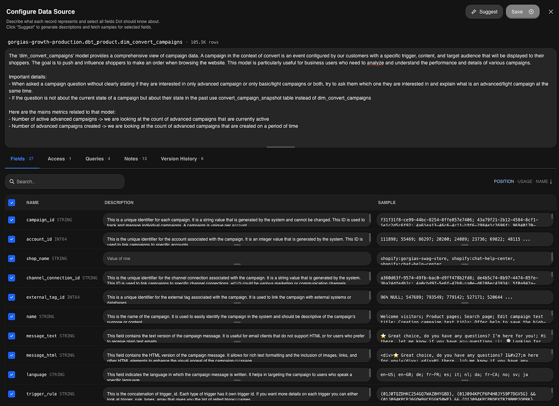Image resolution: width=559 pixels, height=406 pixels.
Task: Save the data source configuration
Action: [522, 12]
